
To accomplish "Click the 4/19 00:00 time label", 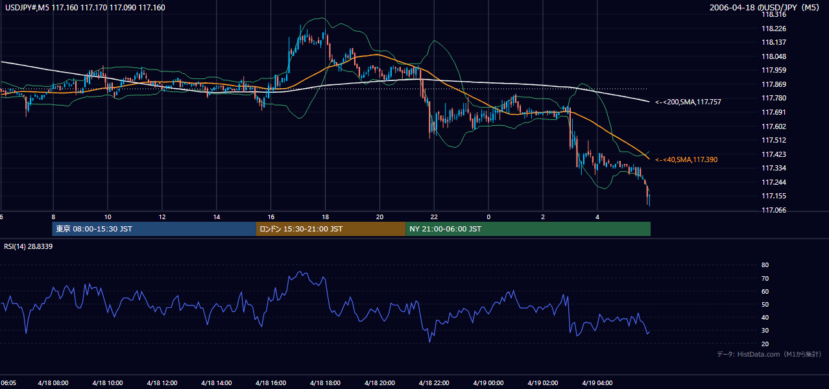I will 488,383.
